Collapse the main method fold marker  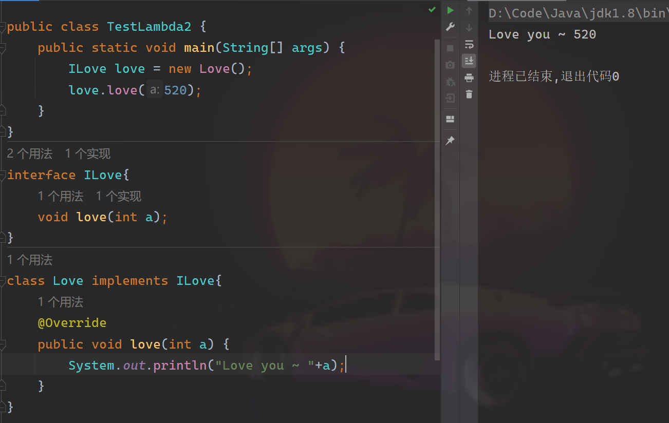(2, 48)
